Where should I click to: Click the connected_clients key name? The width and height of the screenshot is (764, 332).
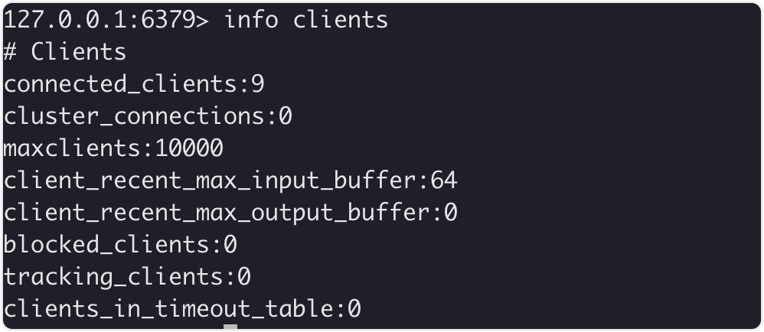coord(121,84)
